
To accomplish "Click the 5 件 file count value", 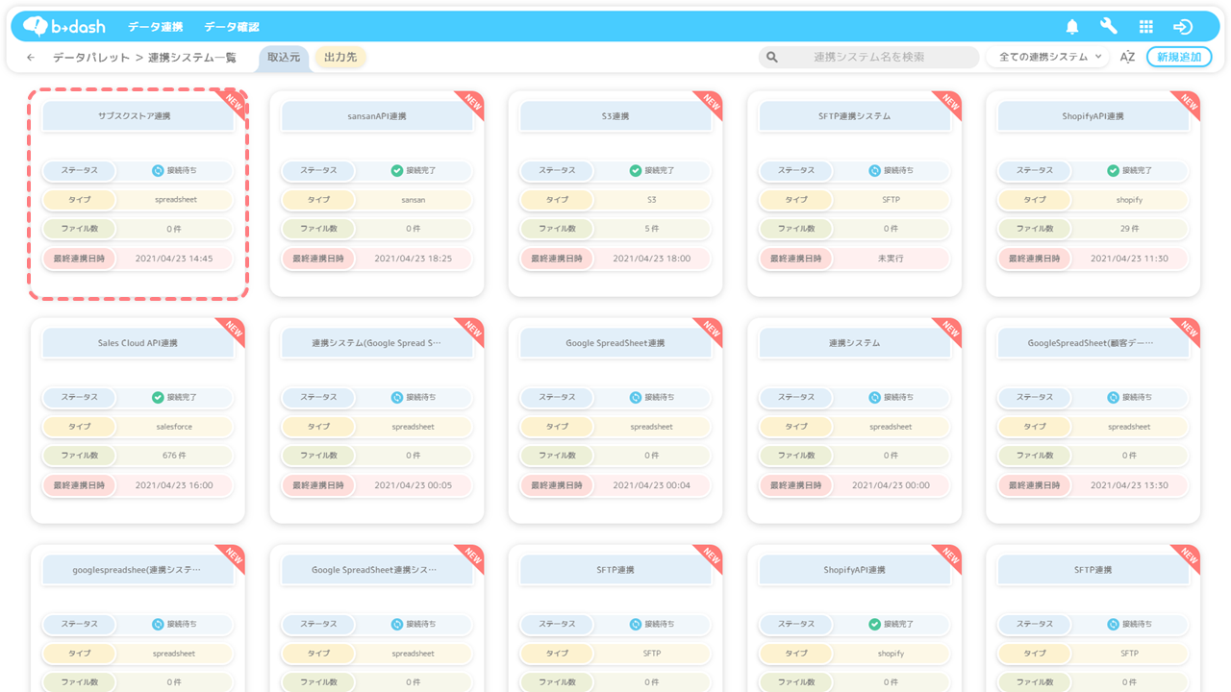I will (652, 229).
